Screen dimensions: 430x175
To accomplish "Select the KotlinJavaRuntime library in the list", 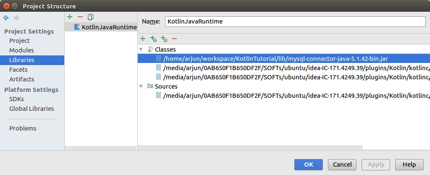I will point(101,27).
